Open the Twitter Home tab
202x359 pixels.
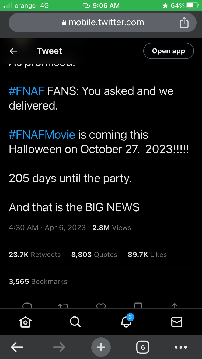pos(25,322)
